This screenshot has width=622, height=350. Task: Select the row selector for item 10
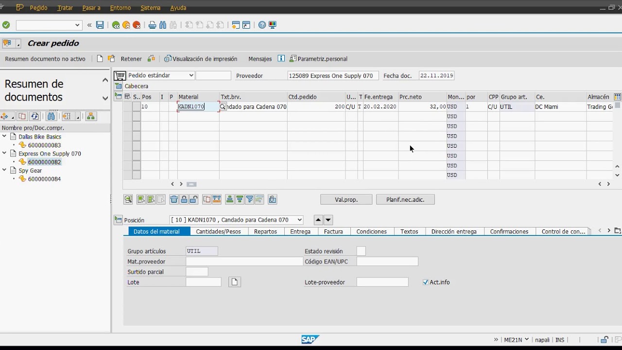(137, 106)
